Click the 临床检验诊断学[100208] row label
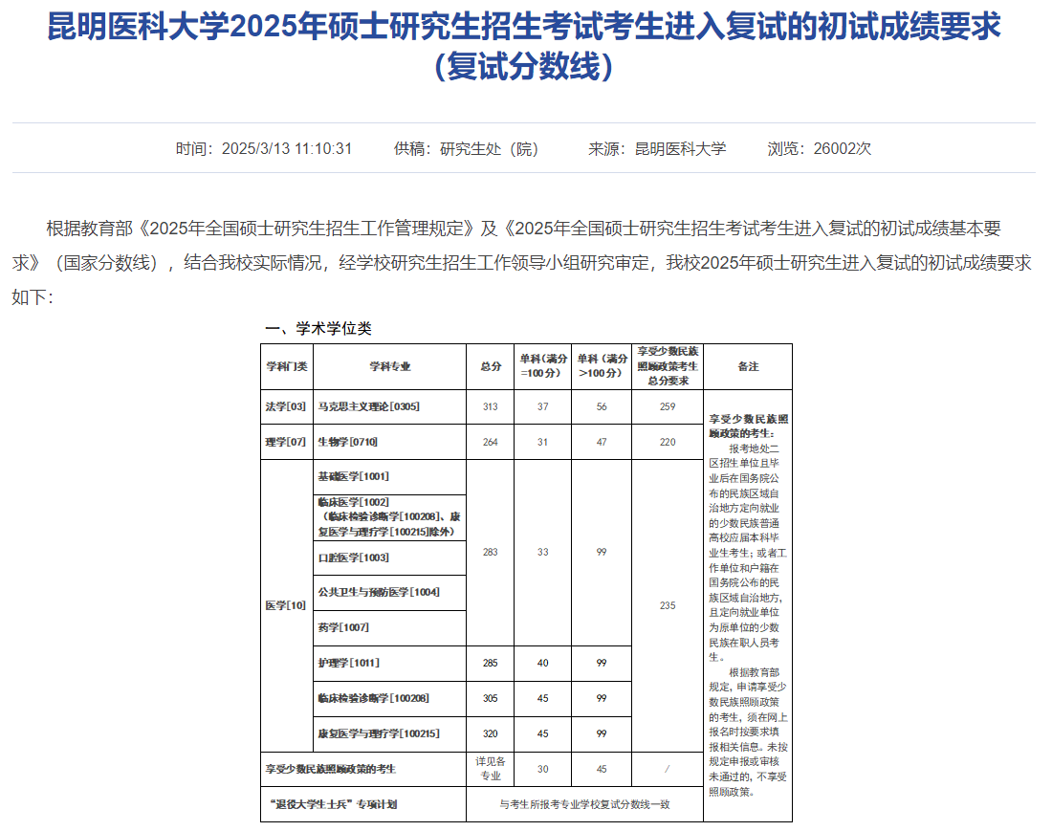1052x831 pixels. point(374,699)
